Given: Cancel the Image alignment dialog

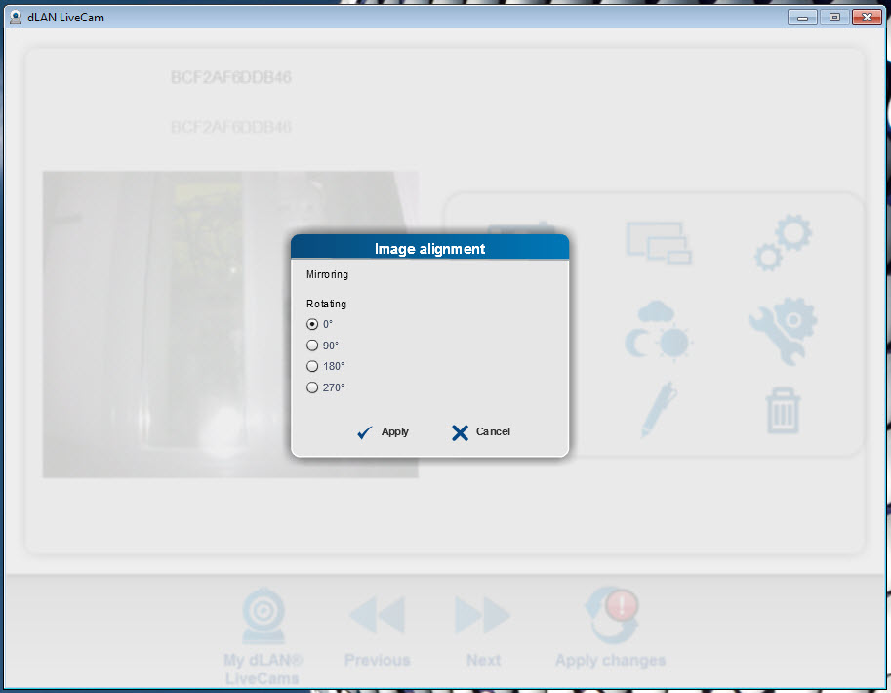Looking at the screenshot, I should point(481,432).
